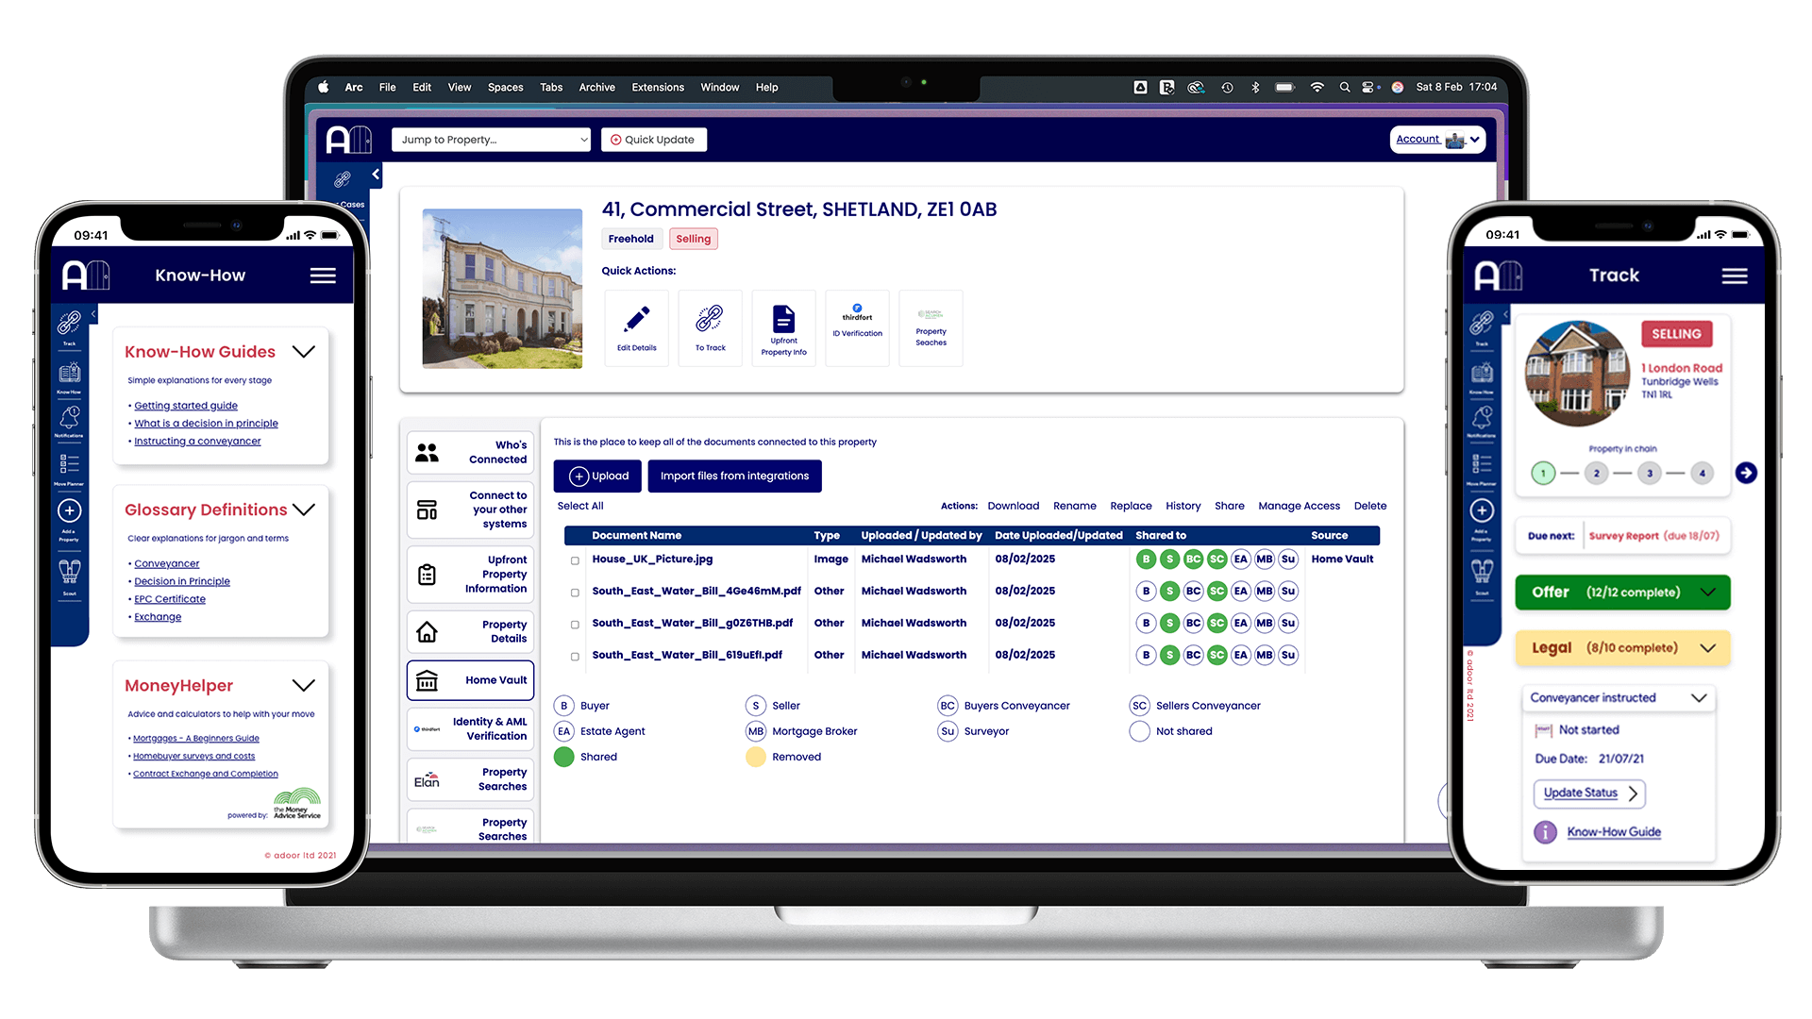Click step 2 in property chain progress
Image resolution: width=1812 pixels, height=1019 pixels.
pos(1596,474)
